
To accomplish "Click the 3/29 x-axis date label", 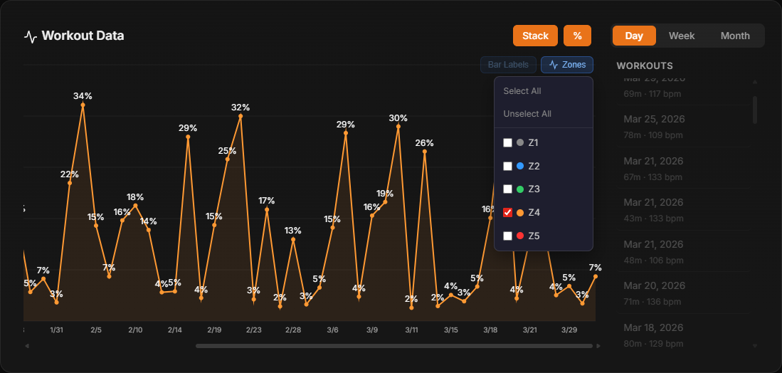I will pyautogui.click(x=569, y=330).
